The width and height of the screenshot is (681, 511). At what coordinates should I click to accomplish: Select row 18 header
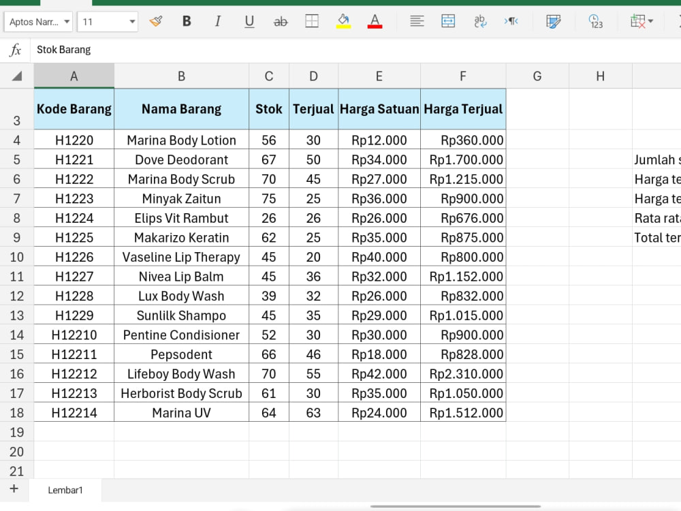click(16, 413)
